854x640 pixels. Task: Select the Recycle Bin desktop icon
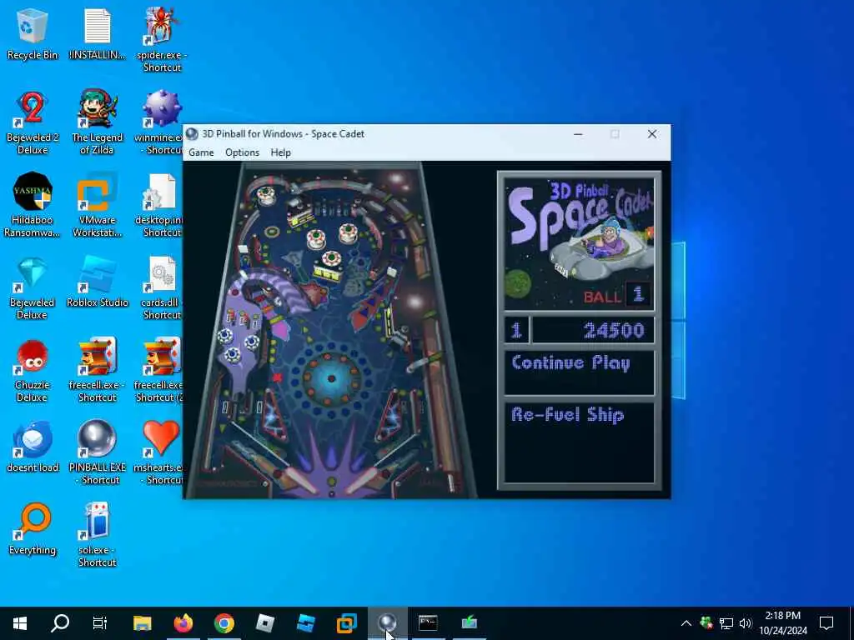tap(33, 35)
